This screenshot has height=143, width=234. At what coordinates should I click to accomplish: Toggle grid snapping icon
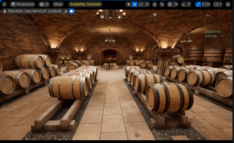click(x=170, y=4)
